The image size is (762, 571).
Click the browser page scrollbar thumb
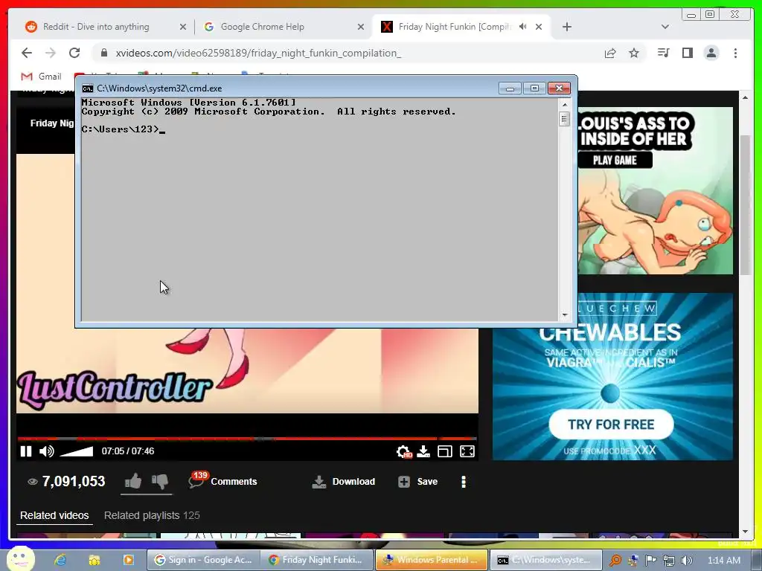[x=746, y=205]
